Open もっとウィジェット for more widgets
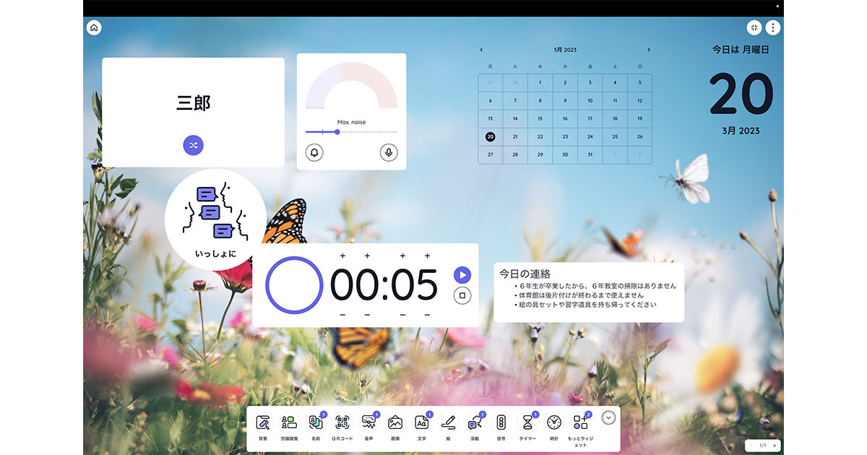 pyautogui.click(x=580, y=422)
